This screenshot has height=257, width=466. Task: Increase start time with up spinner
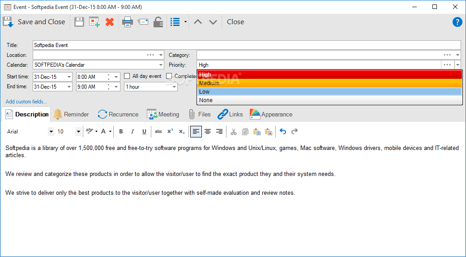[x=108, y=75]
